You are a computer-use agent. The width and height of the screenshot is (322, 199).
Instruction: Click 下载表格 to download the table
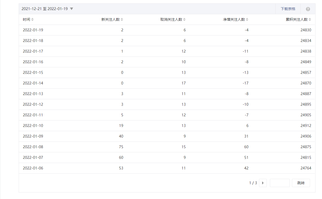(x=288, y=9)
